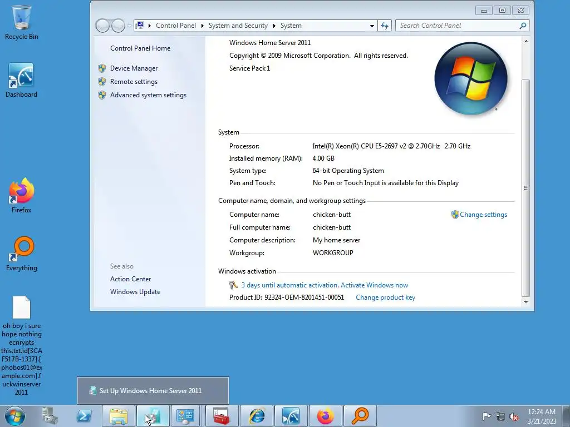Select the 64-bit Operating System value
570x427 pixels.
348,171
